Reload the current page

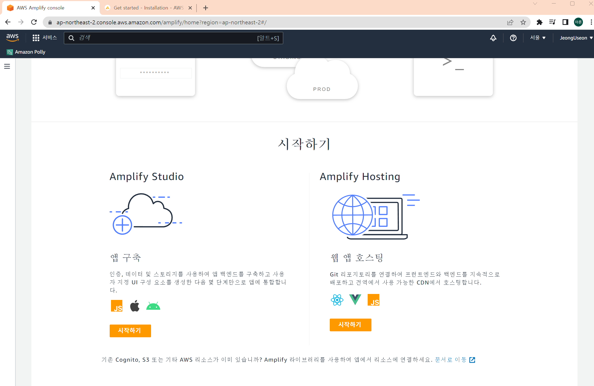point(34,22)
